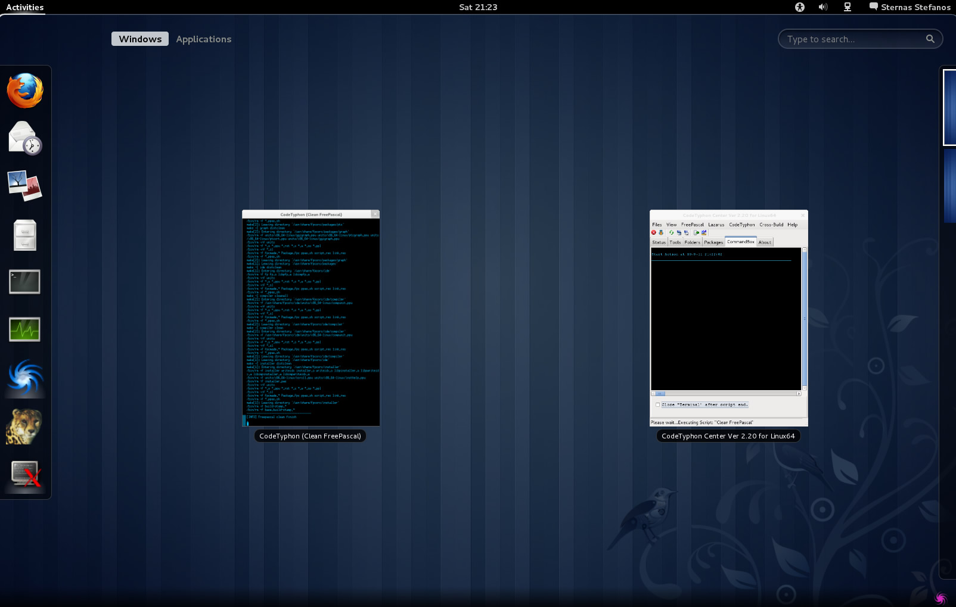
Task: Launch Firefox from the dash
Action: coord(25,91)
